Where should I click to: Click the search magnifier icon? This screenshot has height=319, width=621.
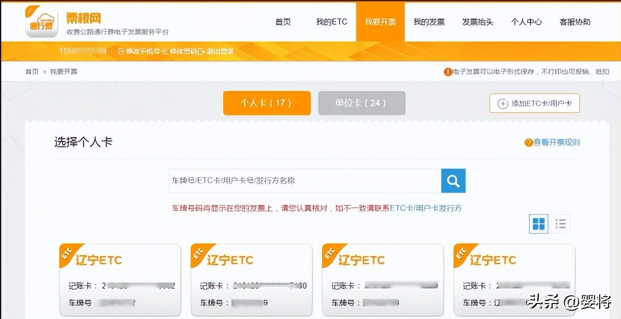[x=452, y=180]
